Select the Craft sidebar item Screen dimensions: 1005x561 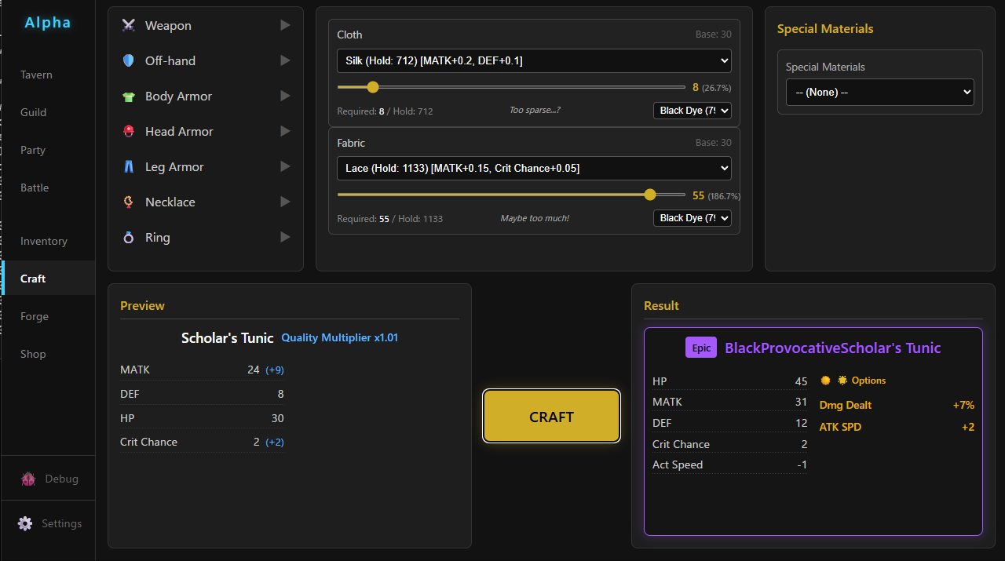48,279
